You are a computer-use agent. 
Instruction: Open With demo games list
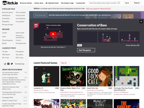[x=6, y=55]
